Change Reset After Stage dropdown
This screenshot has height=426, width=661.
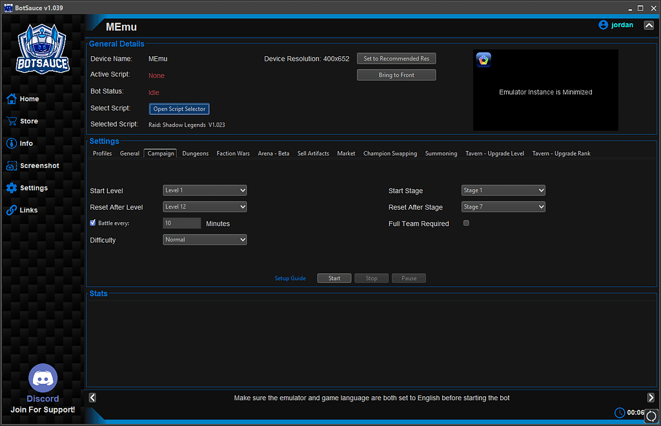click(x=503, y=207)
